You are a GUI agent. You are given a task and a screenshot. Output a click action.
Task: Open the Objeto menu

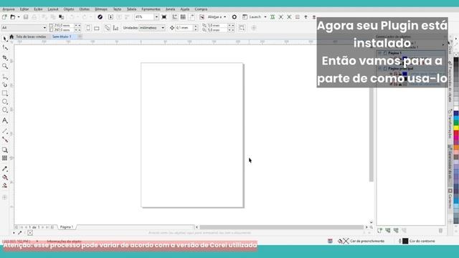pyautogui.click(x=69, y=9)
